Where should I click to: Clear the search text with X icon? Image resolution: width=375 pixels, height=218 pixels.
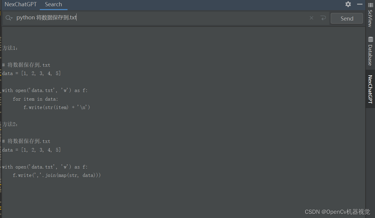point(312,18)
